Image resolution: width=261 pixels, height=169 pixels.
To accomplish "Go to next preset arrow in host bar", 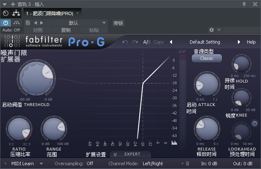I will (42, 23).
